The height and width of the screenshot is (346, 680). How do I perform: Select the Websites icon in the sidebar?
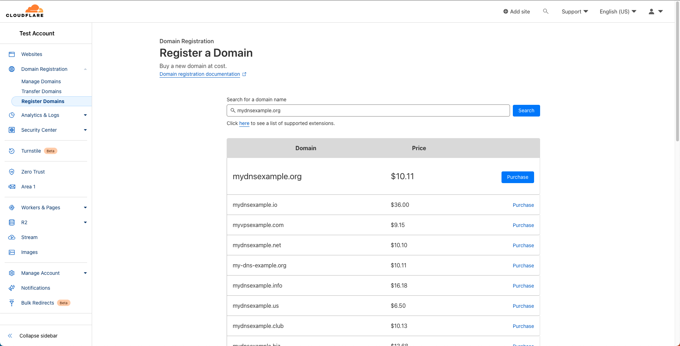pyautogui.click(x=12, y=54)
